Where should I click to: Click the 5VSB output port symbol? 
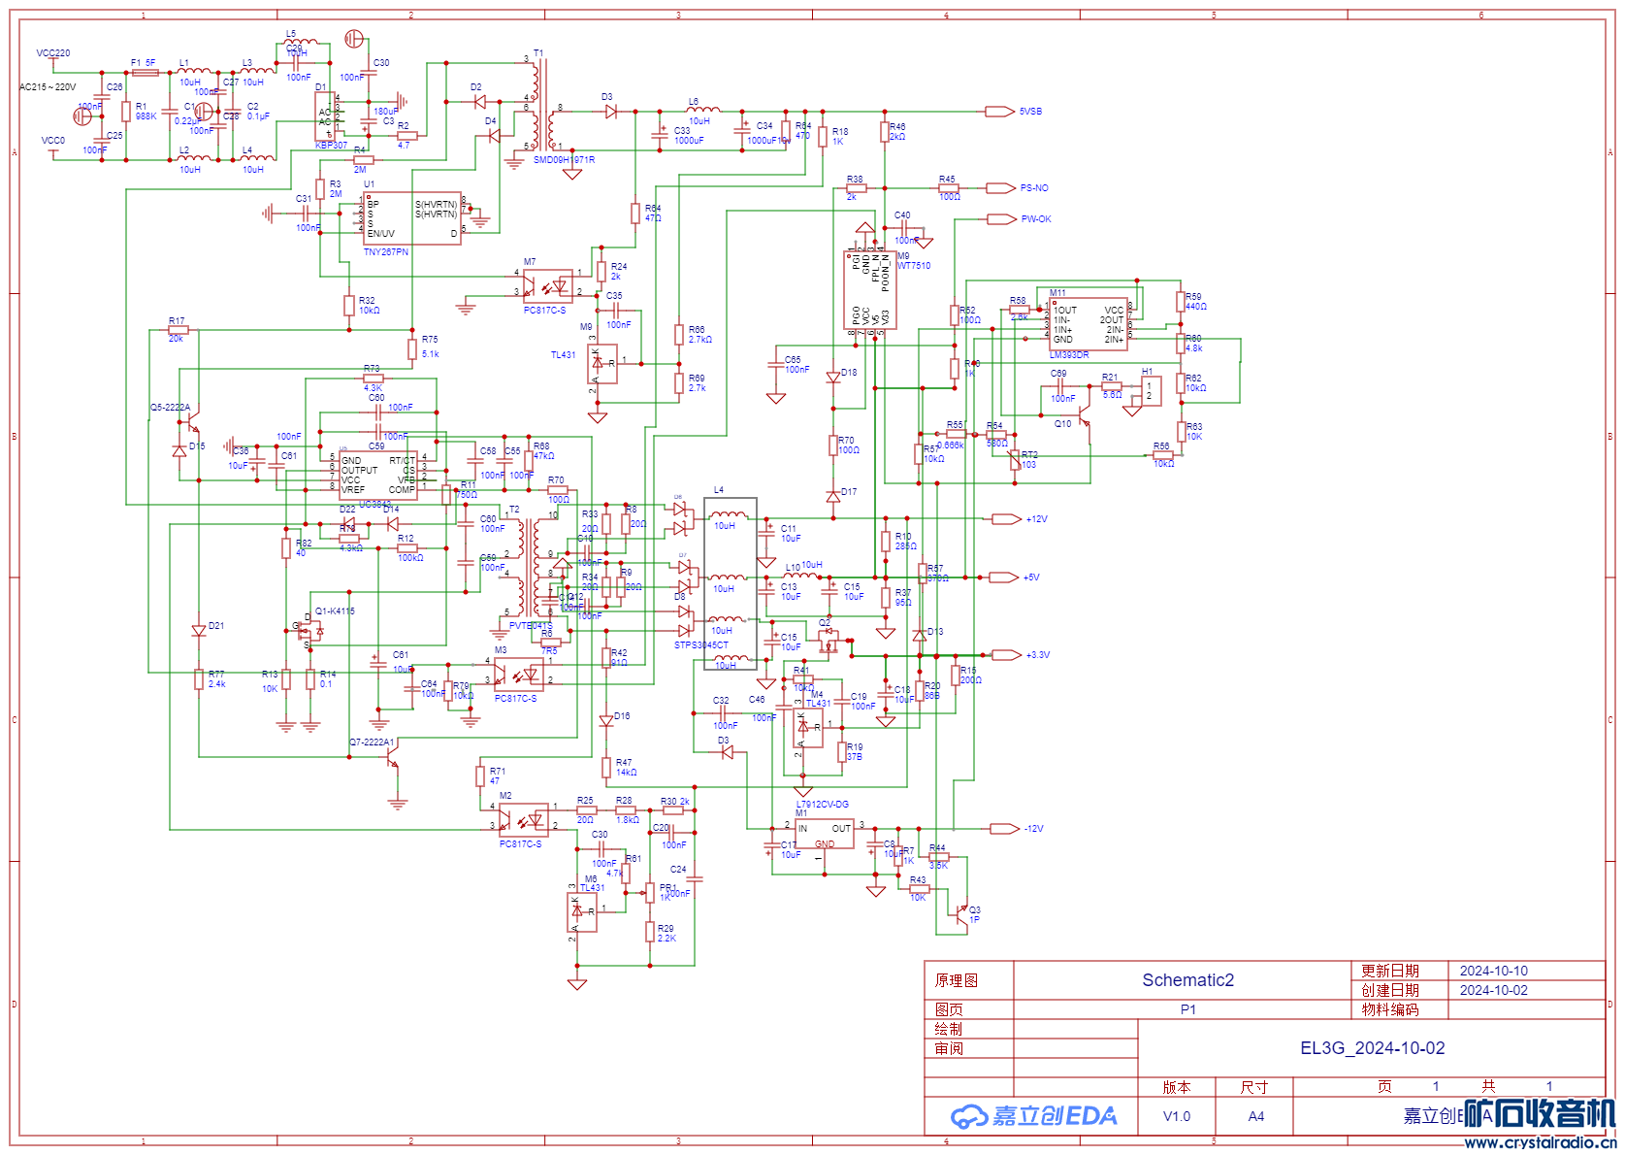tap(1000, 112)
